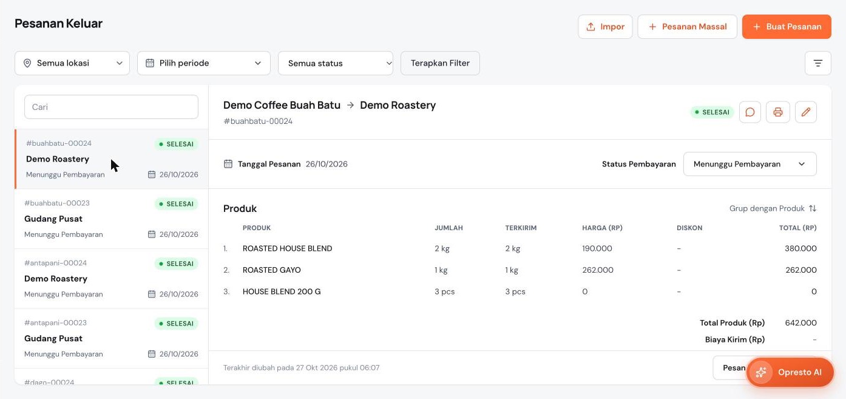Expand the Semua status dropdown
Viewport: 846px width, 399px height.
(x=336, y=63)
